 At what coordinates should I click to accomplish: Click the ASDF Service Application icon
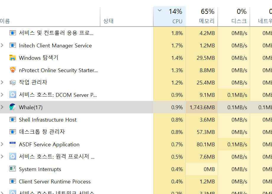tap(13, 144)
